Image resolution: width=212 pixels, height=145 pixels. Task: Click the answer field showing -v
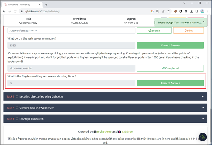point(71,83)
